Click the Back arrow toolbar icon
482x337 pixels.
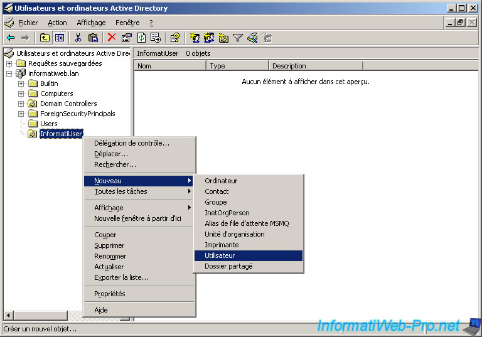[11, 38]
